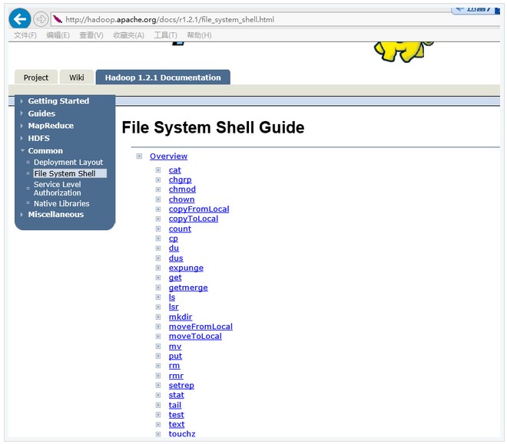Viewport: 507px width, 444px height.
Task: Click the bullet icon beside mkdir
Action: coord(158,317)
